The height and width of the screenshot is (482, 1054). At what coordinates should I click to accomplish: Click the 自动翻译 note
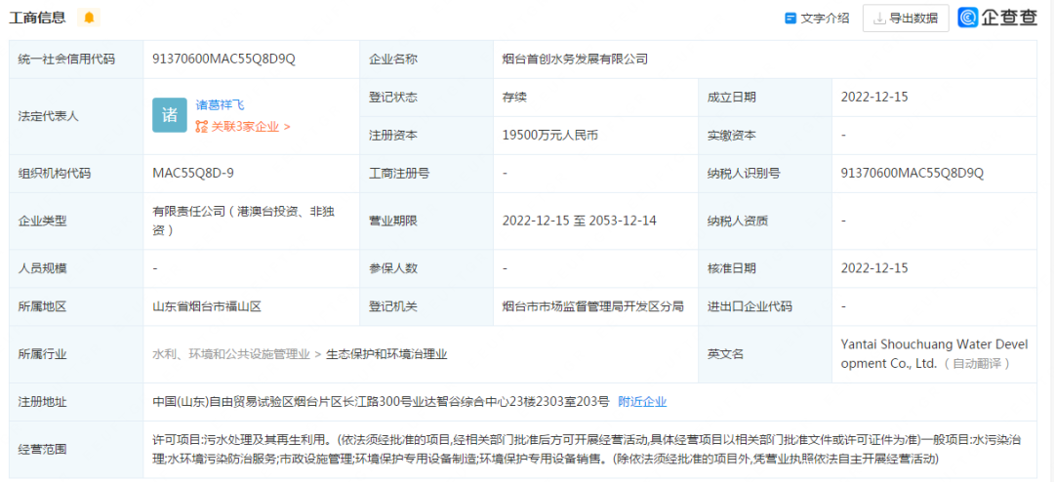(979, 364)
